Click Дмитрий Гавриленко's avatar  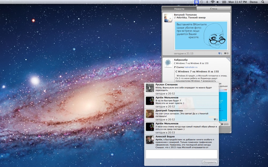[150, 114]
